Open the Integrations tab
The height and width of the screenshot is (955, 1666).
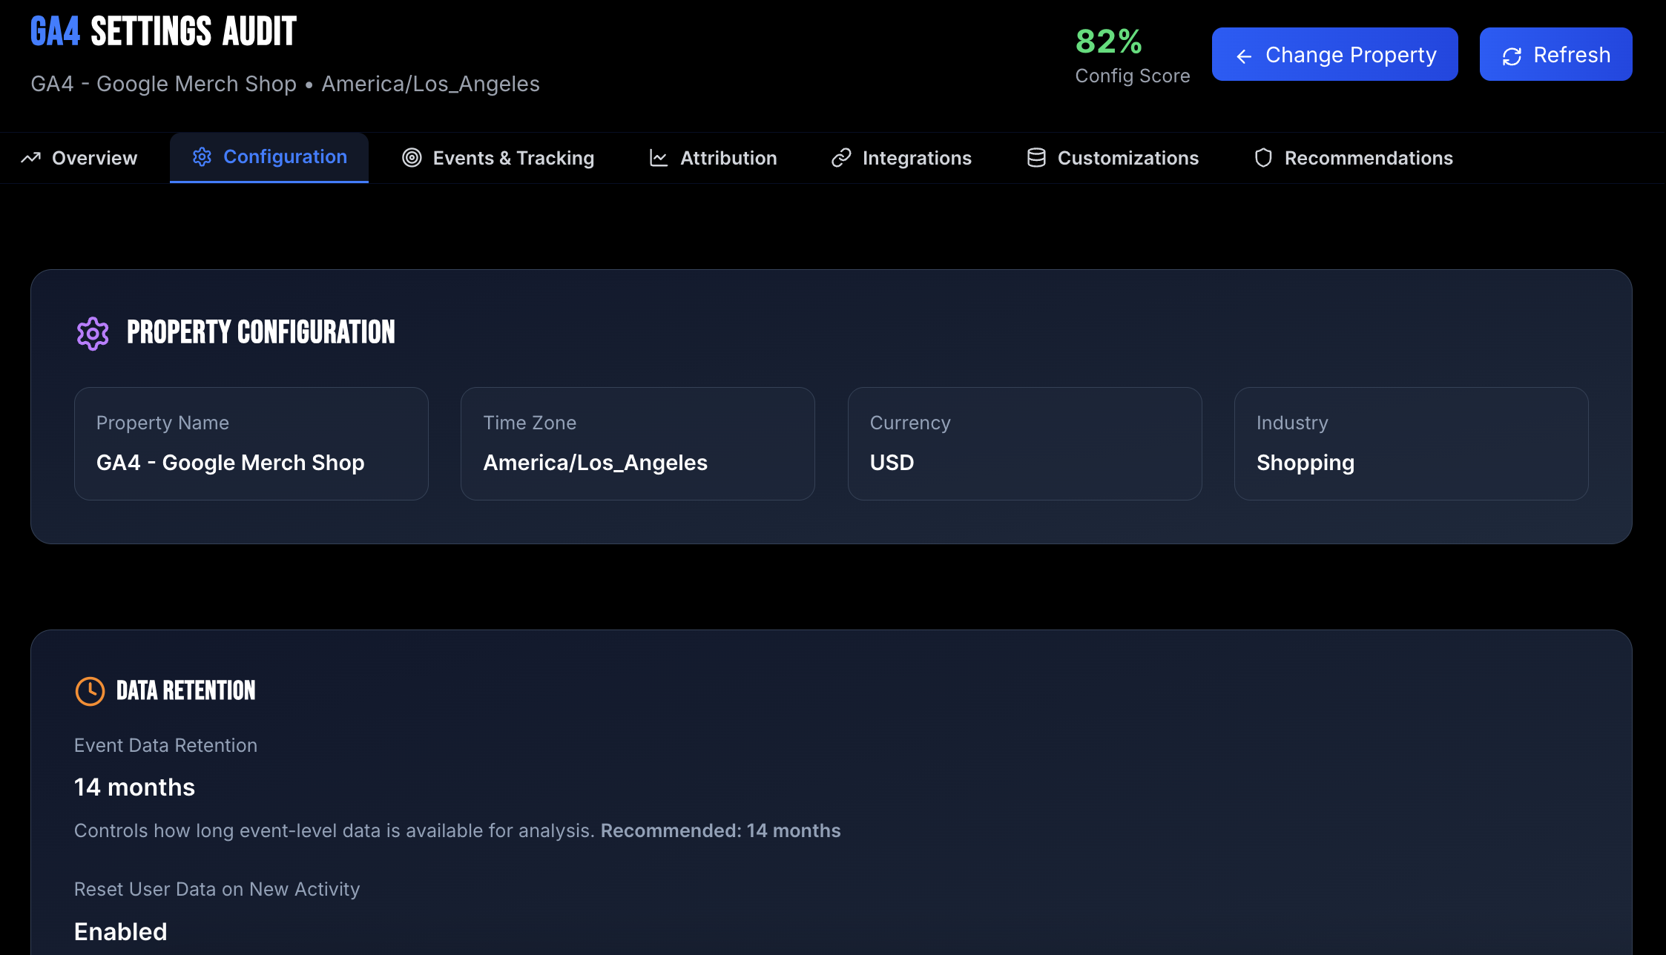click(901, 158)
